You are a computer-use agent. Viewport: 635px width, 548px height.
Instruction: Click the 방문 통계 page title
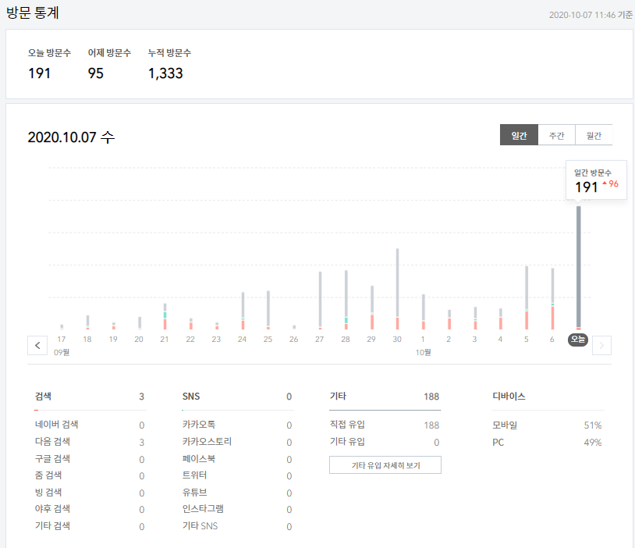tap(33, 12)
